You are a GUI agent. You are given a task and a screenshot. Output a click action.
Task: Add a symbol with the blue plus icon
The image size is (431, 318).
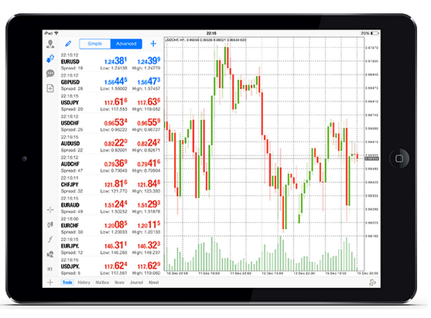(x=153, y=43)
